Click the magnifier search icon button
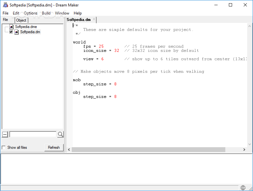Viewport: 253px width, 191px height. click(61, 134)
